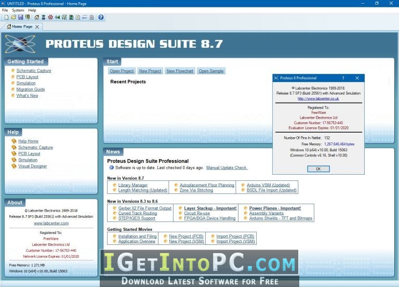Image resolution: width=399 pixels, height=287 pixels.
Task: Click the Open Project button
Action: (122, 71)
